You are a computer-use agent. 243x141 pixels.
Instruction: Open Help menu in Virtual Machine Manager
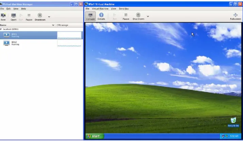[23, 9]
